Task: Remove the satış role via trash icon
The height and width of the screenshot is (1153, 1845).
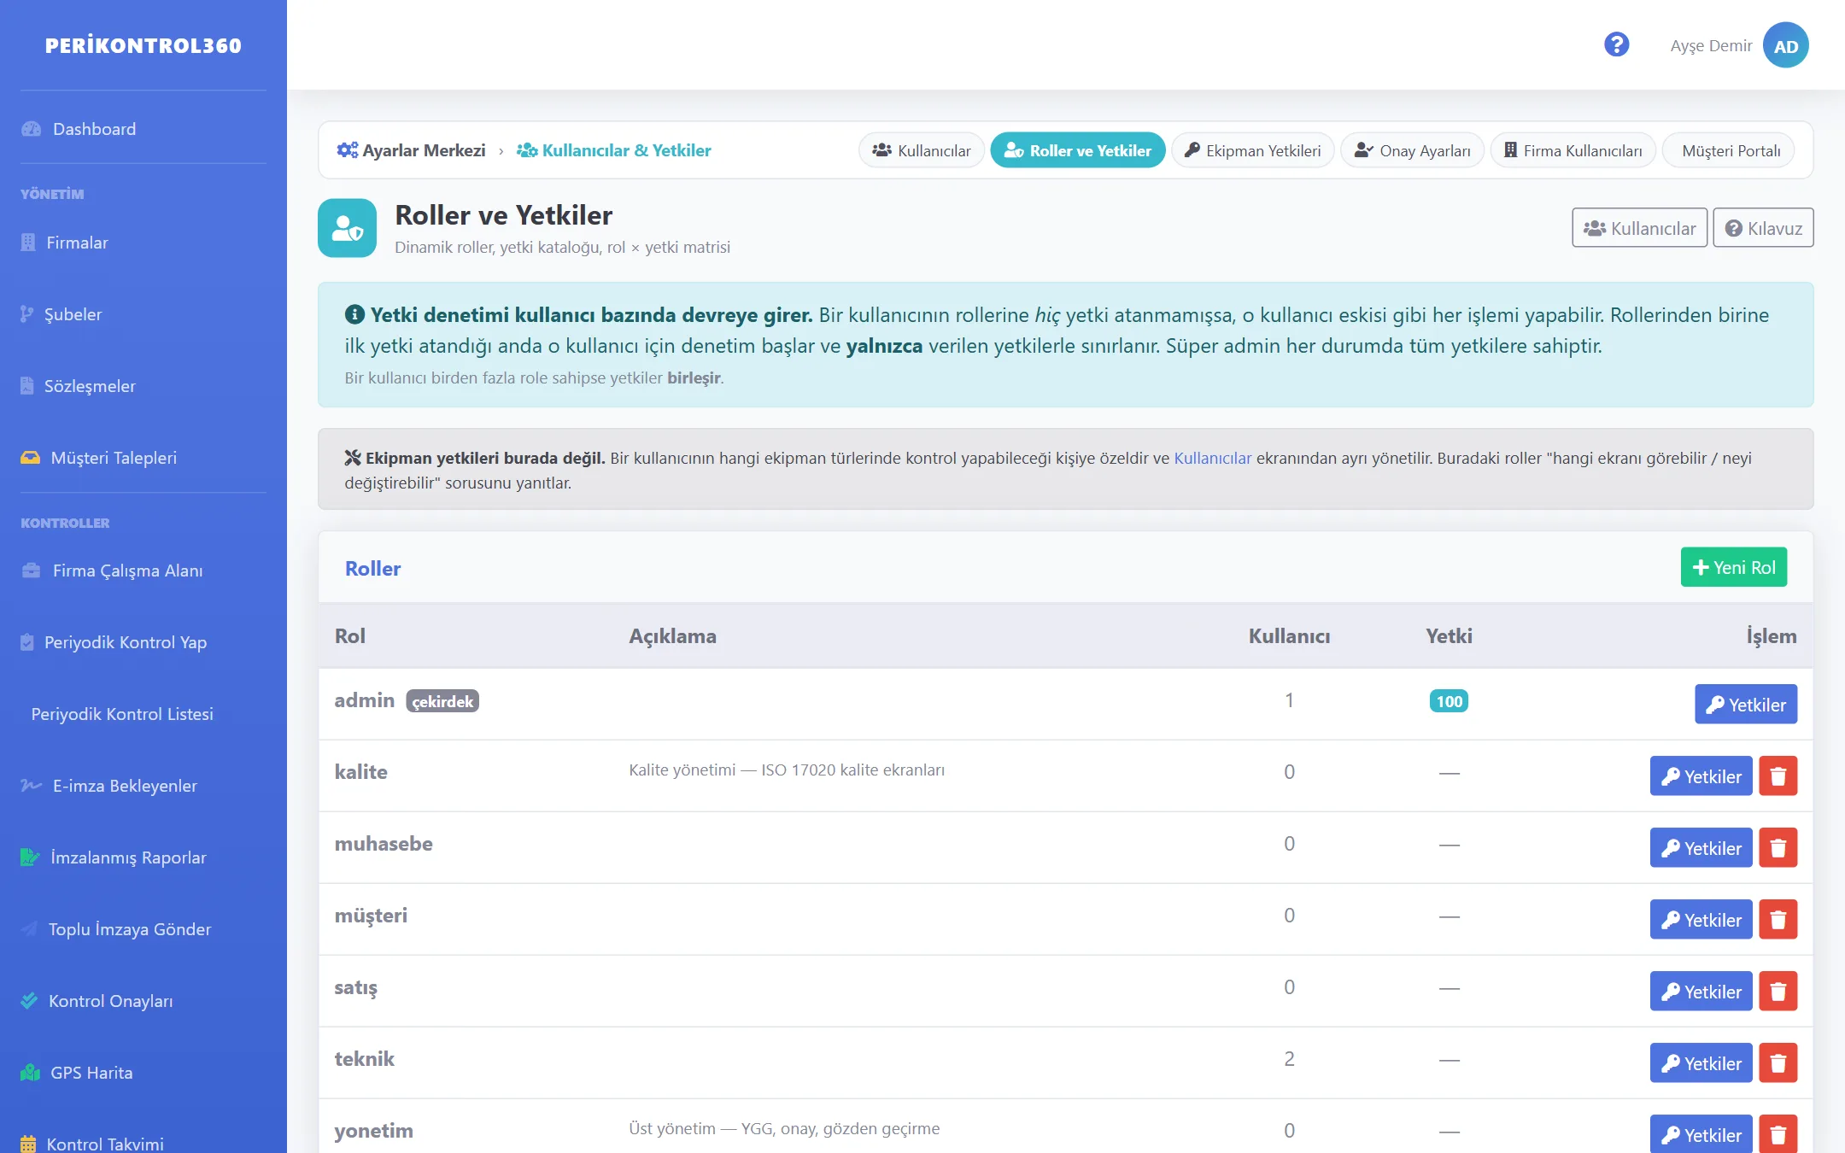Action: [x=1778, y=991]
